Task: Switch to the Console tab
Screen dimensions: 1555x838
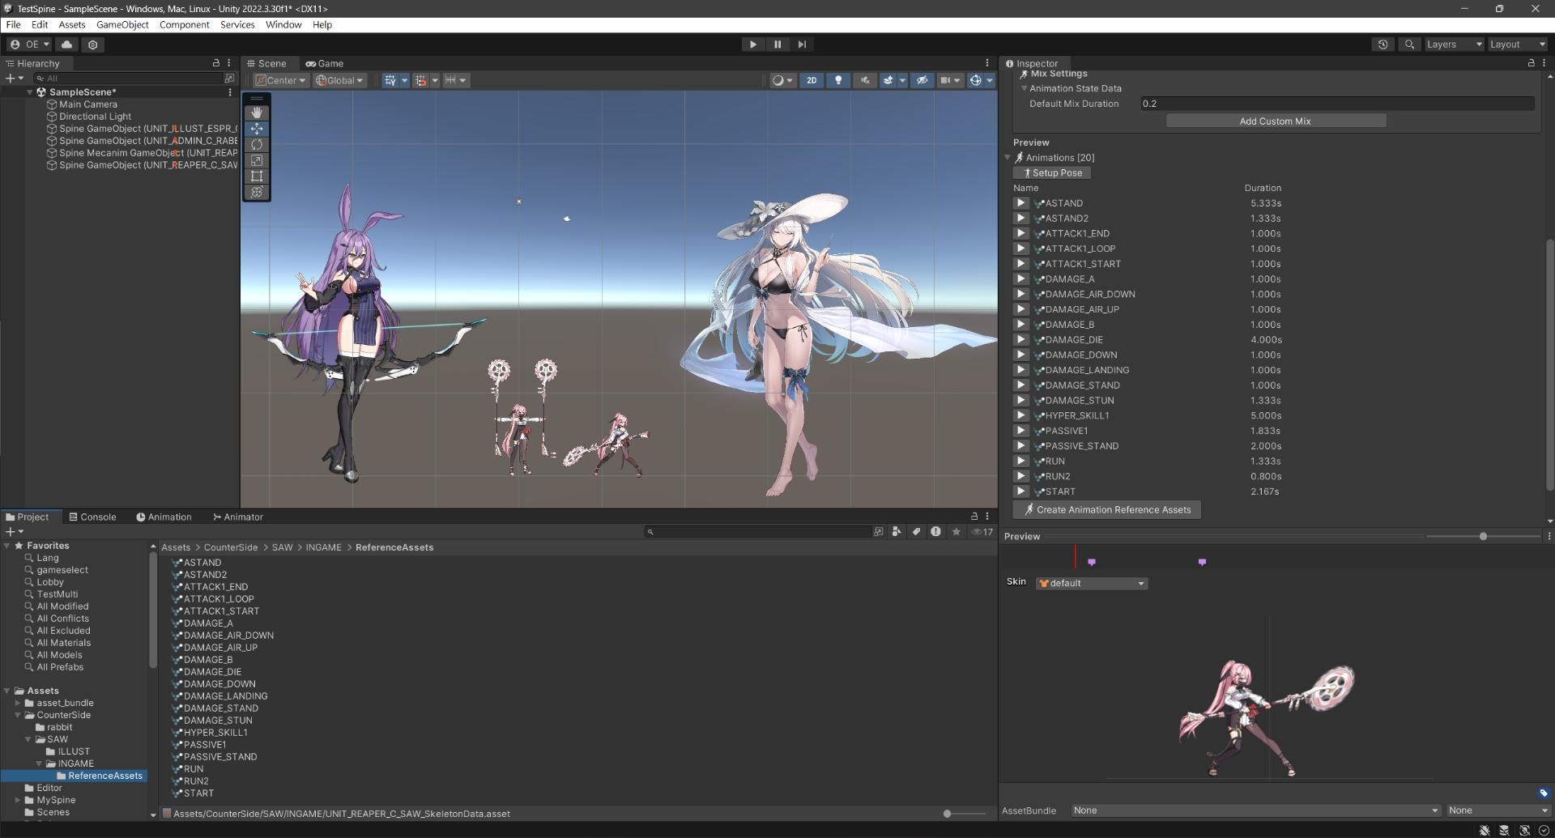Action: 92,517
